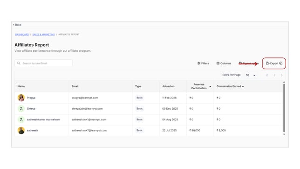Go to the next page of results
Viewport: 300px width, 169px height.
coord(282,75)
